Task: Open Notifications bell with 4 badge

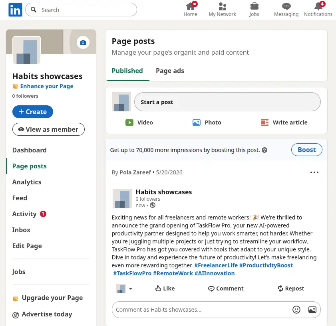Action: (318, 10)
